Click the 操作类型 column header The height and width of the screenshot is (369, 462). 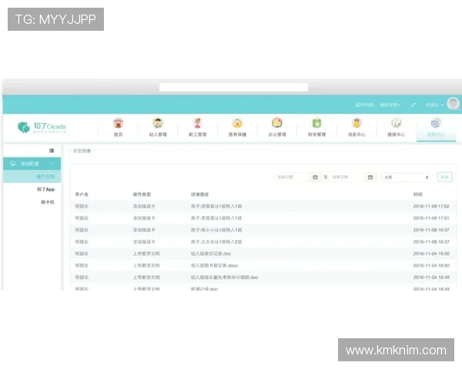[142, 194]
